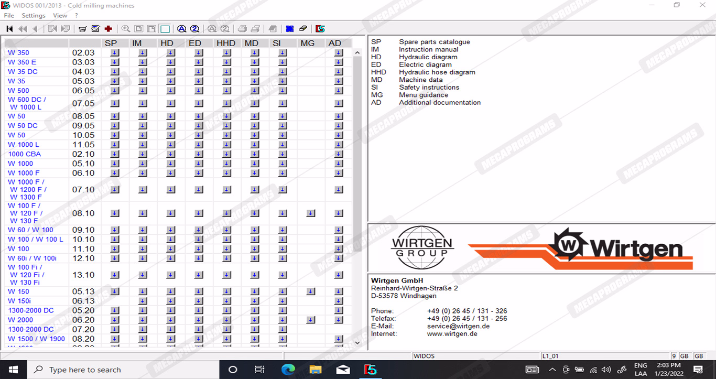Screen dimensions: 716x379
Task: Click the service@wirtgen.de email text
Action: pos(458,326)
